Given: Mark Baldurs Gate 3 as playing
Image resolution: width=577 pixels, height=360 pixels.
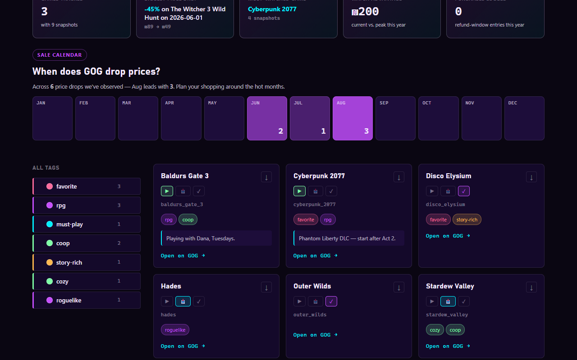Looking at the screenshot, I should pyautogui.click(x=167, y=191).
